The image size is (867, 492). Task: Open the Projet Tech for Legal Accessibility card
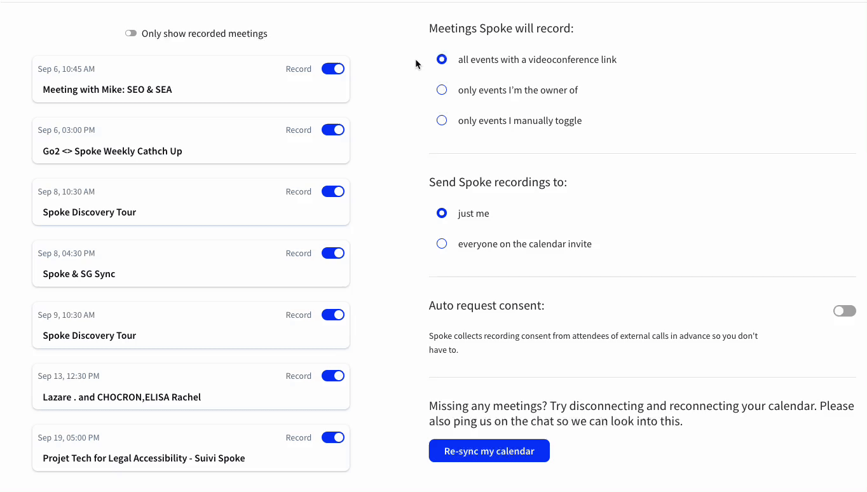coord(144,458)
